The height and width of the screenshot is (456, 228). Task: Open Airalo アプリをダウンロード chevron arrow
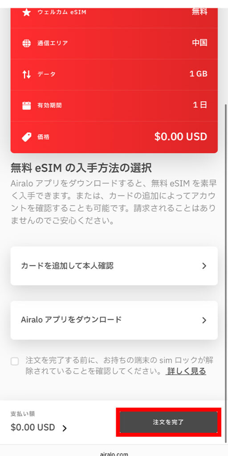(x=204, y=320)
